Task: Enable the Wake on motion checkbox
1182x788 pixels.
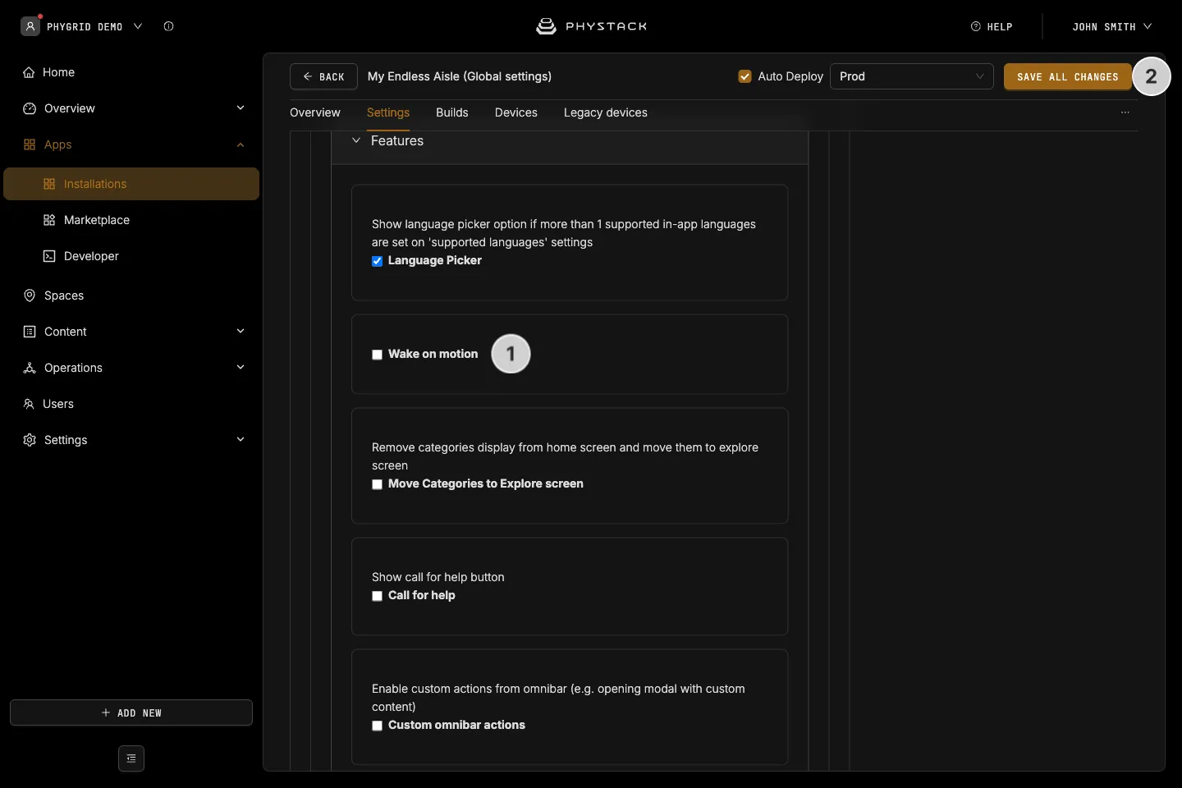Action: 378,355
